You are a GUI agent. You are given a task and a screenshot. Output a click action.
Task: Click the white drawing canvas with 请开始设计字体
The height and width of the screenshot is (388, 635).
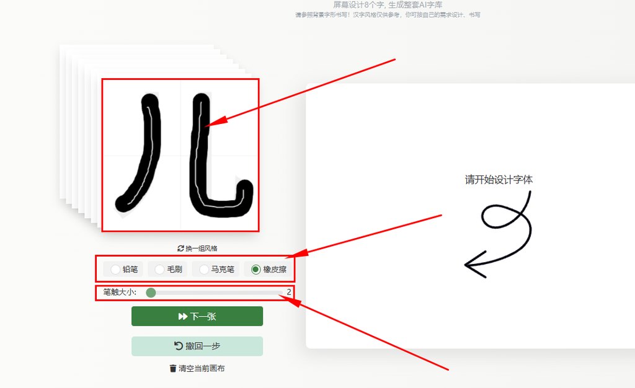(470, 216)
